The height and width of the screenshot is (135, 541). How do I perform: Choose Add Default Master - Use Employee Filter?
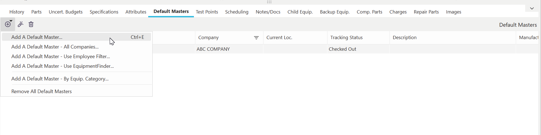coord(61,56)
